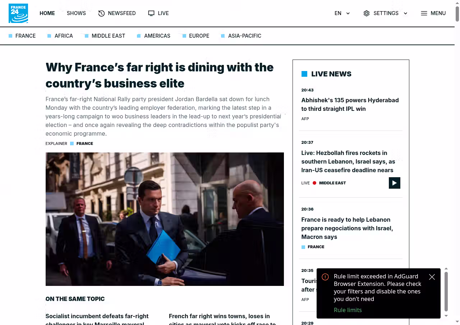Click the Settings gear icon

point(367,13)
